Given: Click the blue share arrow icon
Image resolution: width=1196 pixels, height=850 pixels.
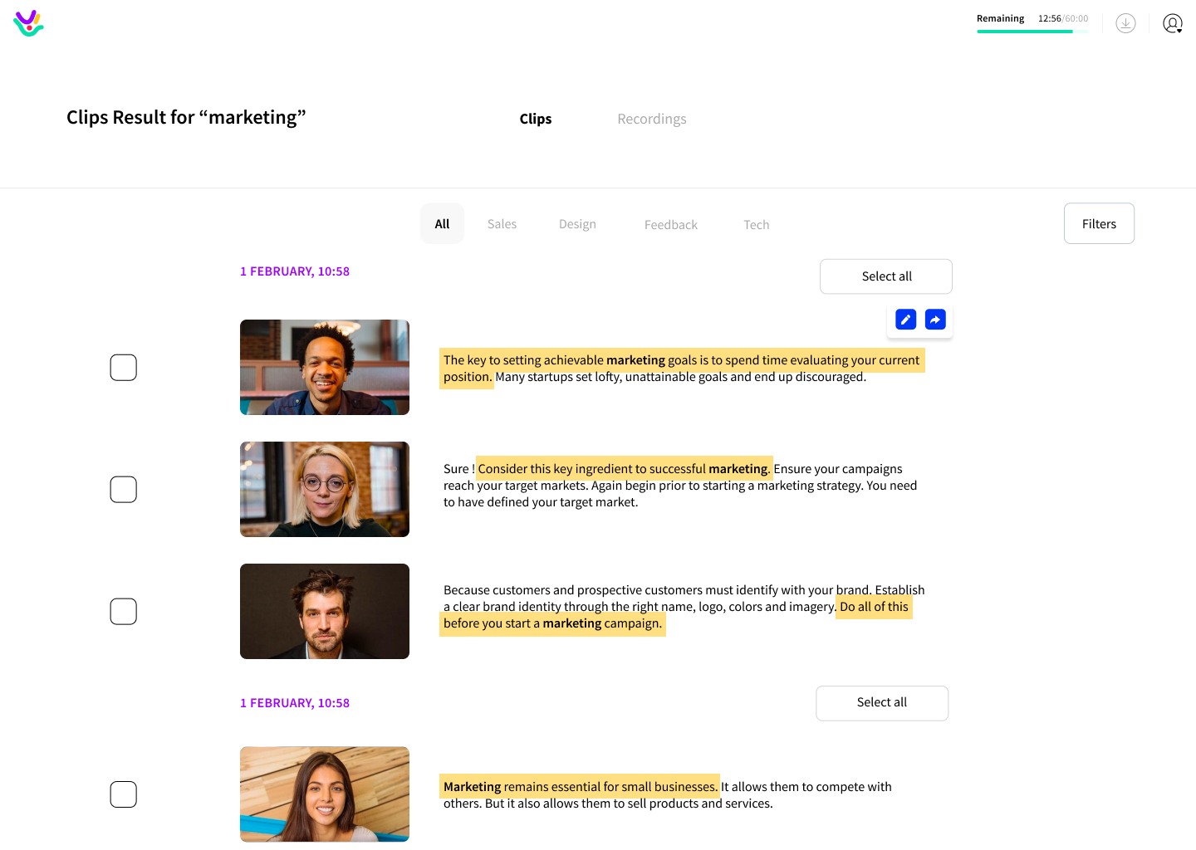Looking at the screenshot, I should click(x=935, y=320).
